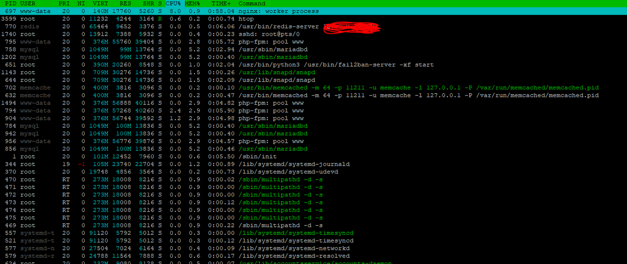627x264 pixels.
Task: Select the systemd-journald process row
Action: [x=313, y=164]
